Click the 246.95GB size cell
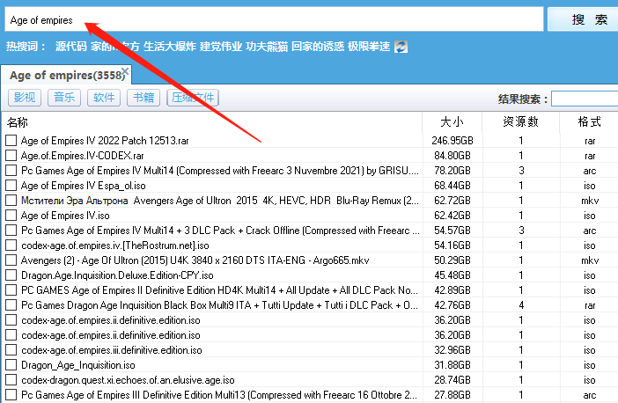This screenshot has height=403, width=618. click(x=452, y=141)
